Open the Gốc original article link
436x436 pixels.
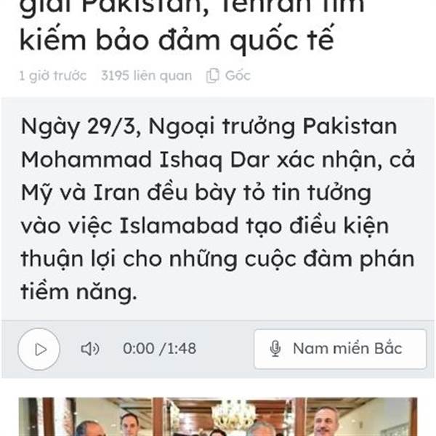[238, 76]
